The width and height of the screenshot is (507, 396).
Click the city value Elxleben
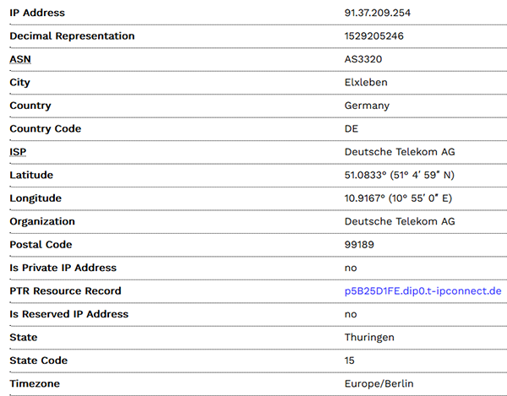click(x=366, y=83)
